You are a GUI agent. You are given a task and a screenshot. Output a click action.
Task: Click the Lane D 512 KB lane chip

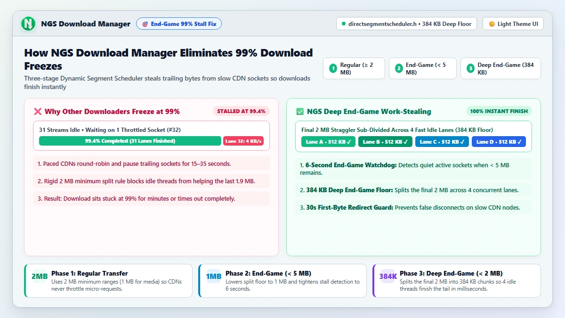coord(499,142)
